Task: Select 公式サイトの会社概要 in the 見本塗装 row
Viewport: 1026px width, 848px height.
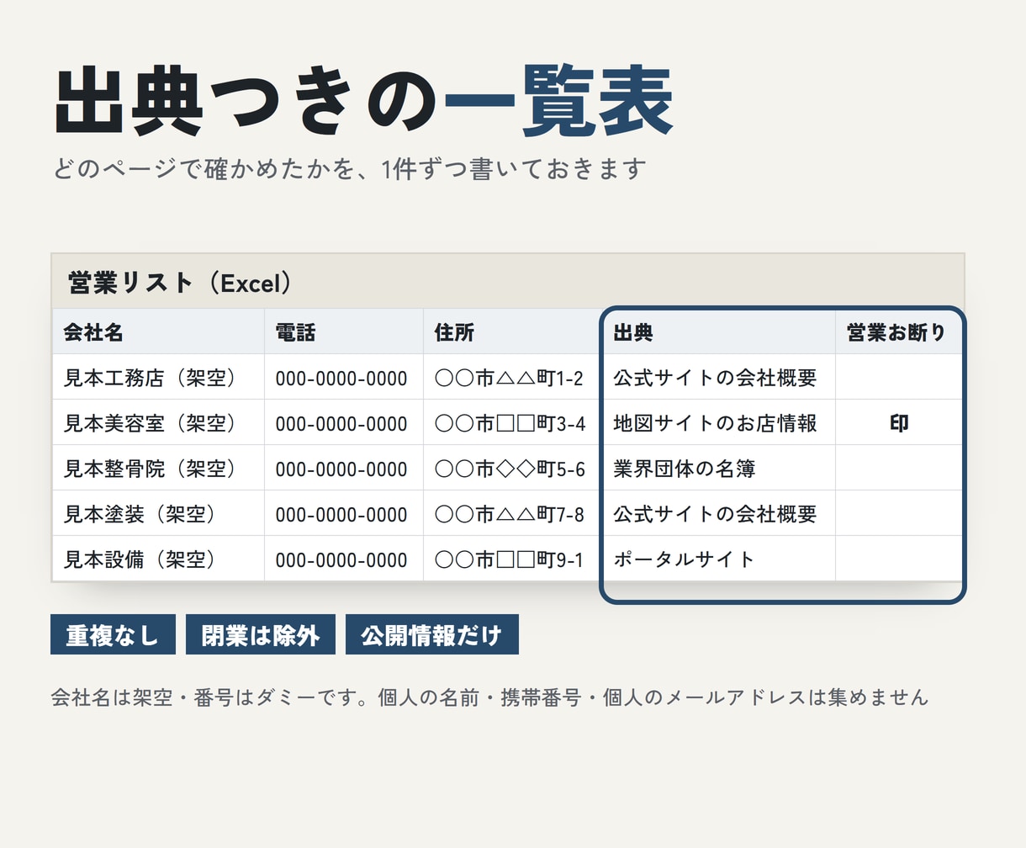Action: click(x=719, y=513)
